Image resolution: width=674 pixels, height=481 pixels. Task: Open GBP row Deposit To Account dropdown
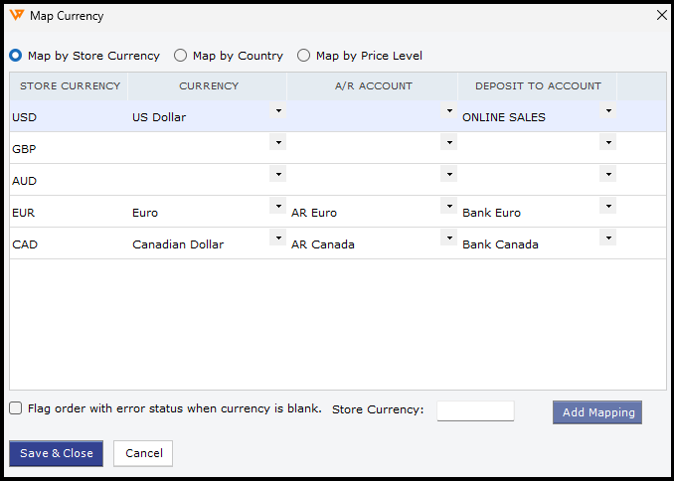[608, 142]
